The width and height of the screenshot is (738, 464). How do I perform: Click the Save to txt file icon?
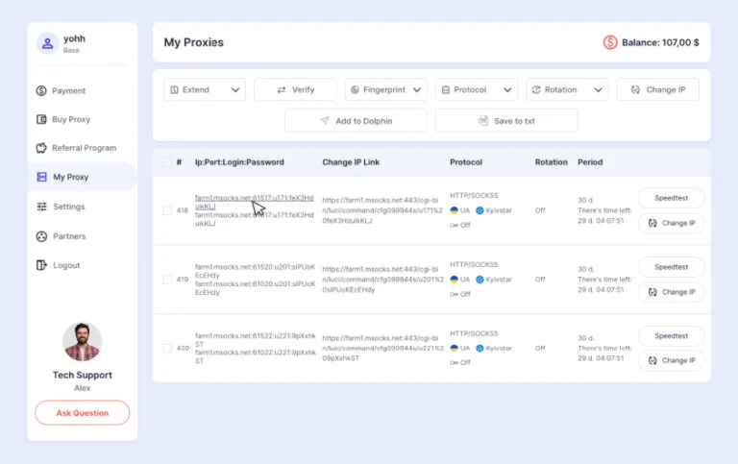coord(483,120)
